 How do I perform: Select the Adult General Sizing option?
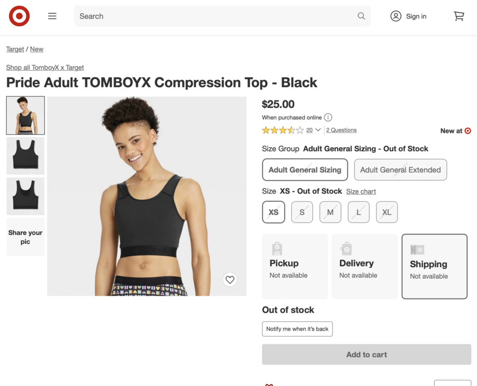point(305,170)
